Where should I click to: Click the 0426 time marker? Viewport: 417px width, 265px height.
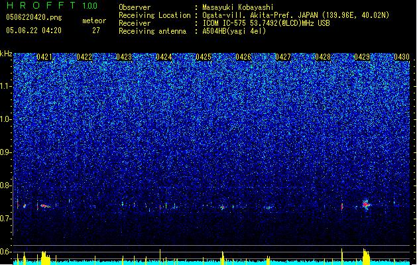[243, 57]
